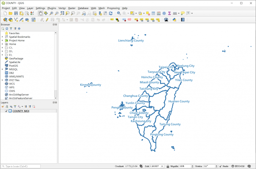
Task: Select PostGIS in the Browser
Action: [x=13, y=66]
